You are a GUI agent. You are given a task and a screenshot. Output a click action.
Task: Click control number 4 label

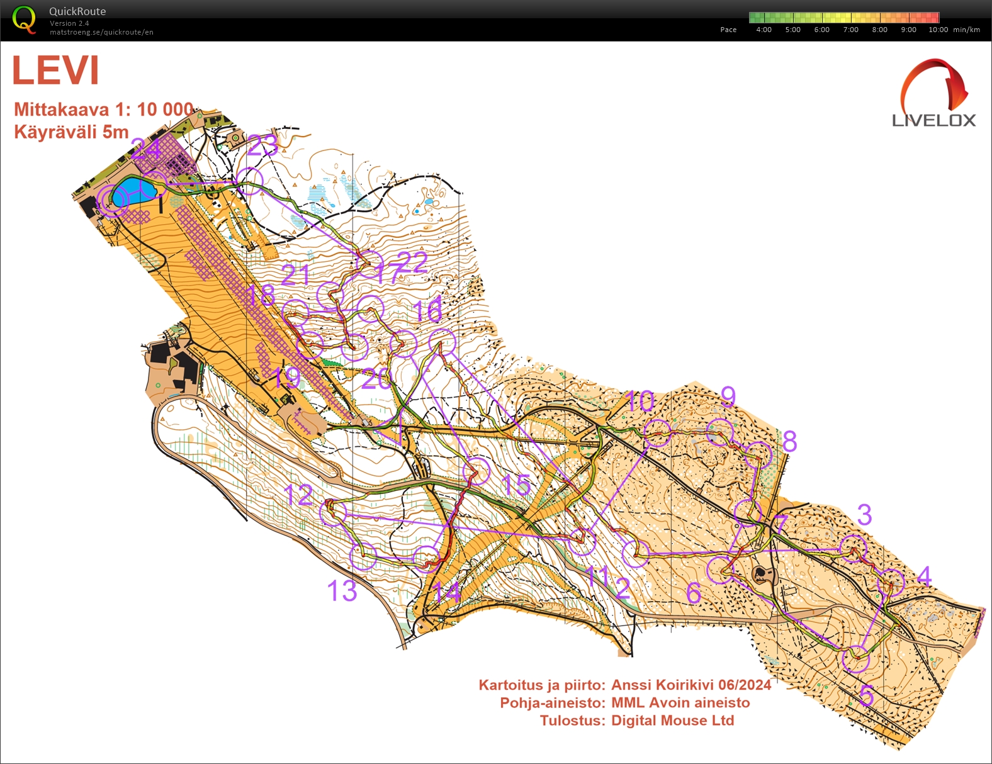[x=924, y=576]
